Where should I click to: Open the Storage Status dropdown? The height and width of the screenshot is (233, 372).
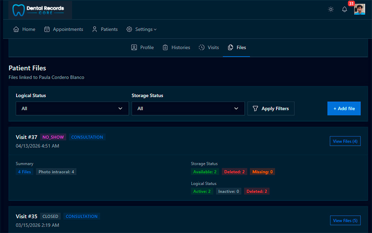tap(188, 108)
